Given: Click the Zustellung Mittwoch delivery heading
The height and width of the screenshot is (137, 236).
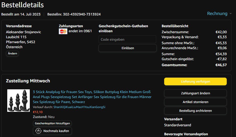Looking at the screenshot, I should point(28,81).
